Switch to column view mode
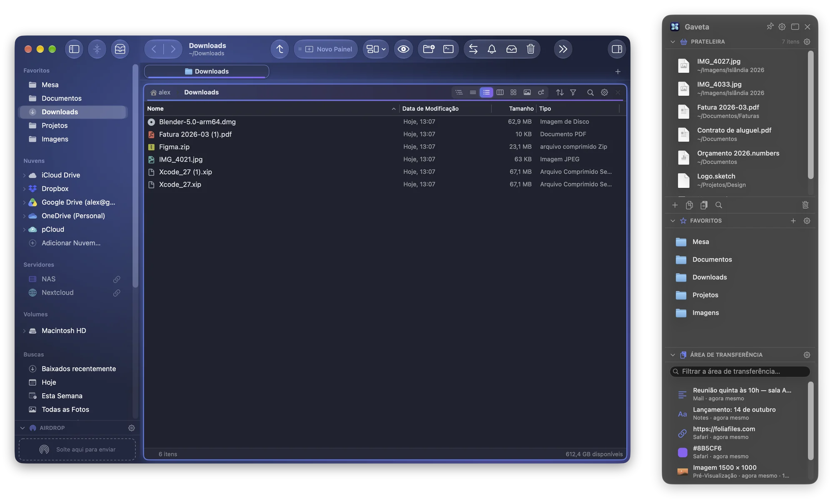 coord(500,92)
